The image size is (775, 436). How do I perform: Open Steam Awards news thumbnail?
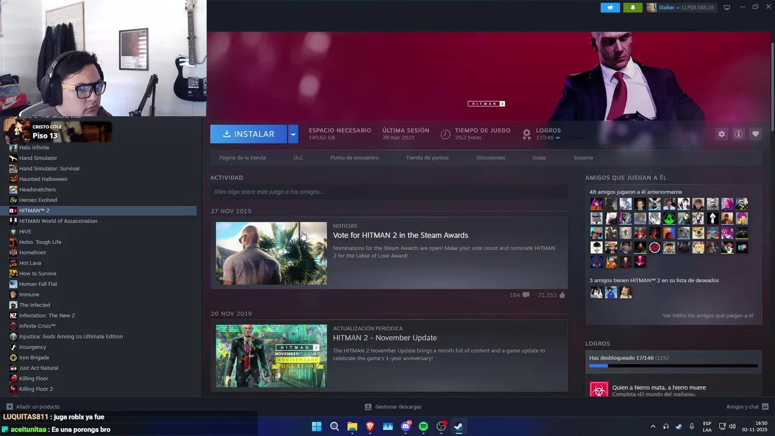[271, 253]
